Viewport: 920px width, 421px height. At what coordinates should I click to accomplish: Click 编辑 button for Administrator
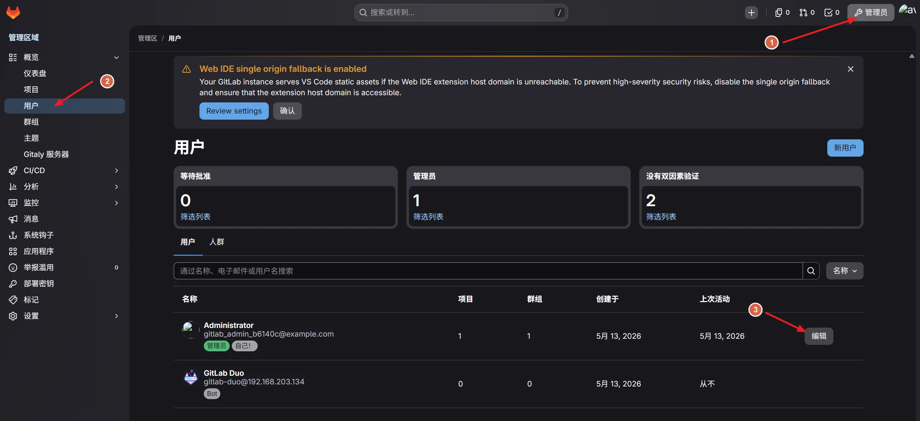[819, 336]
